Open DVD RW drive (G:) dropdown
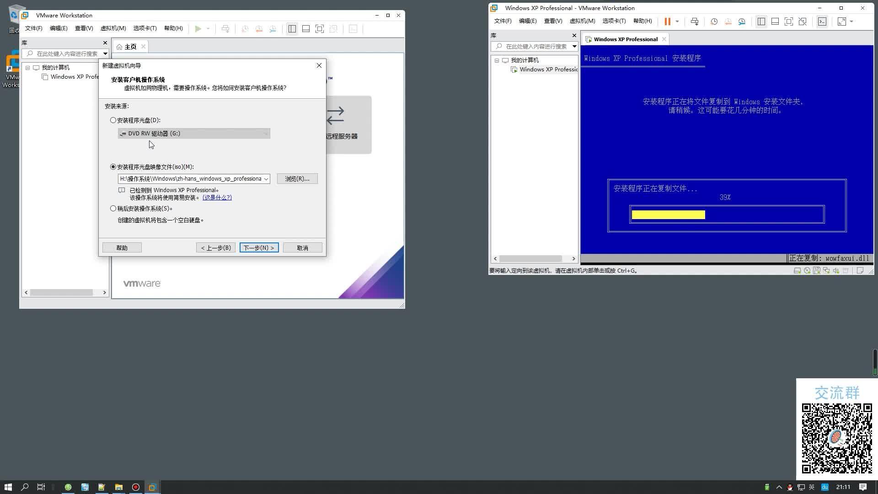This screenshot has width=878, height=494. [194, 134]
